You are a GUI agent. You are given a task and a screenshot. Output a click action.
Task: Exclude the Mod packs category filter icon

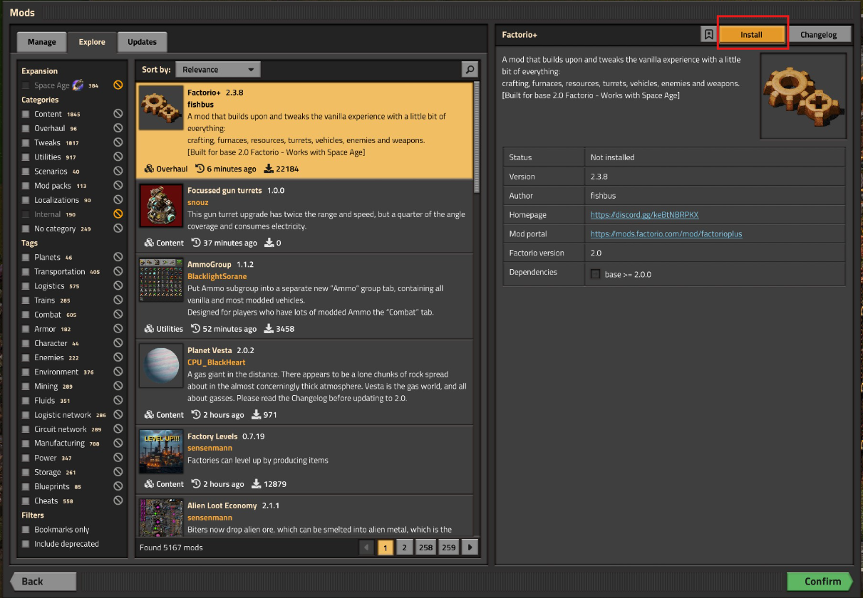coord(118,185)
